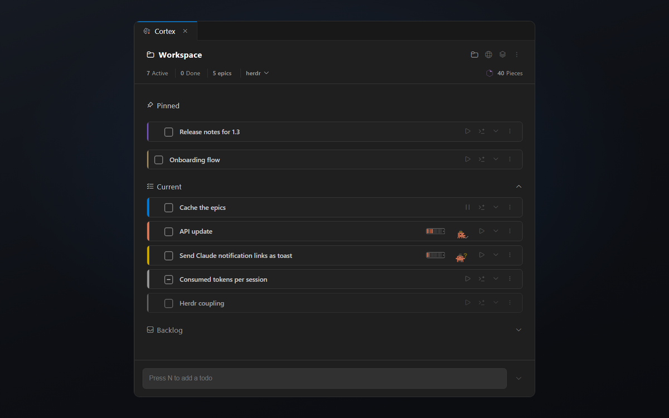Open terminal session for Release notes for 1.3
Viewport: 669px width, 418px height.
tap(482, 132)
